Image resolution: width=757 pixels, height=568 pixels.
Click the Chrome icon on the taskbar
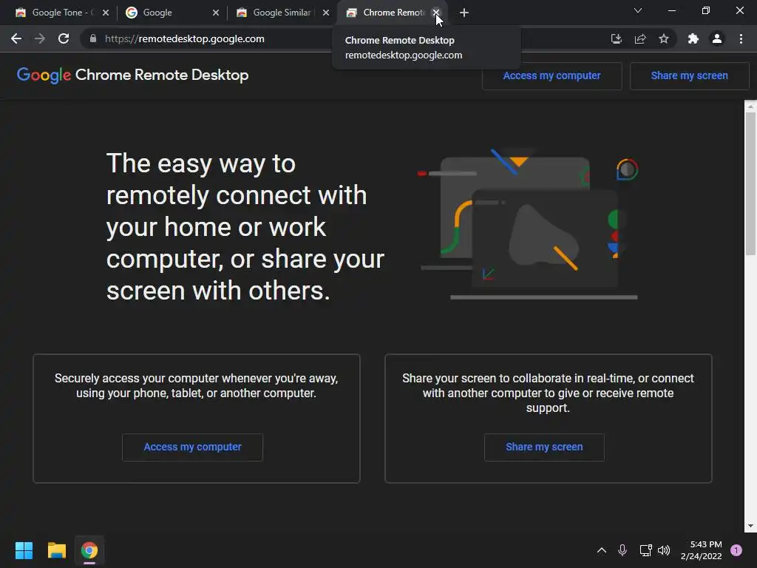pos(89,550)
